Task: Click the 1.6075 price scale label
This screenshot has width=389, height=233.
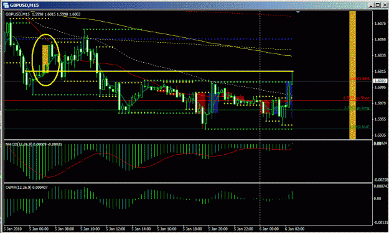Action: click(380, 24)
